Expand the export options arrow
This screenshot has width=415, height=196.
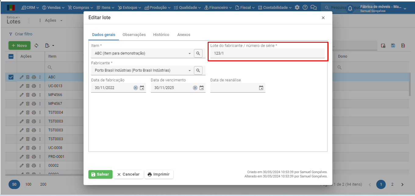(x=53, y=46)
